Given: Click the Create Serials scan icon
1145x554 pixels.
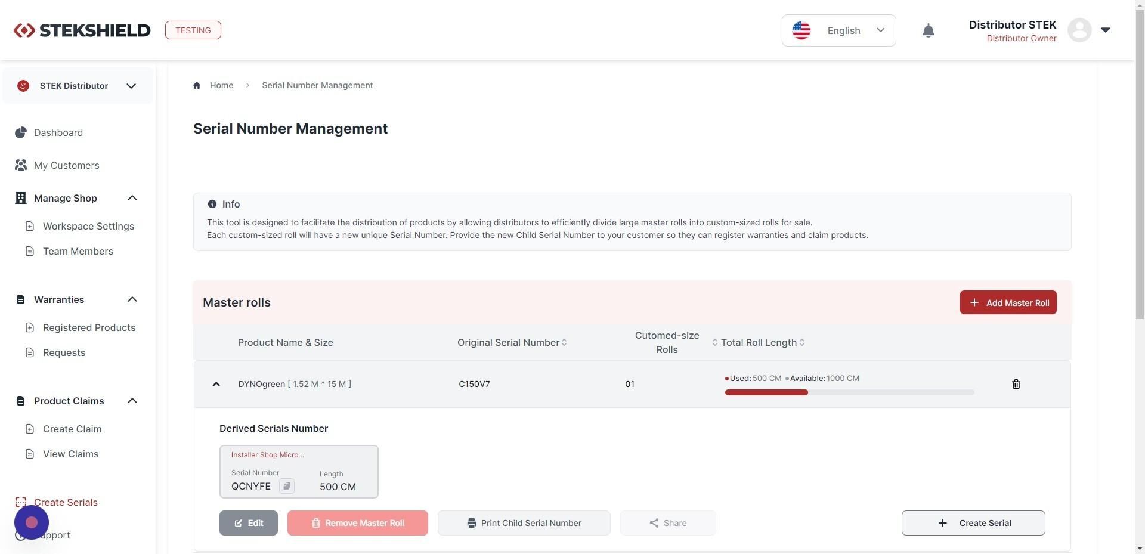Looking at the screenshot, I should pyautogui.click(x=21, y=502).
